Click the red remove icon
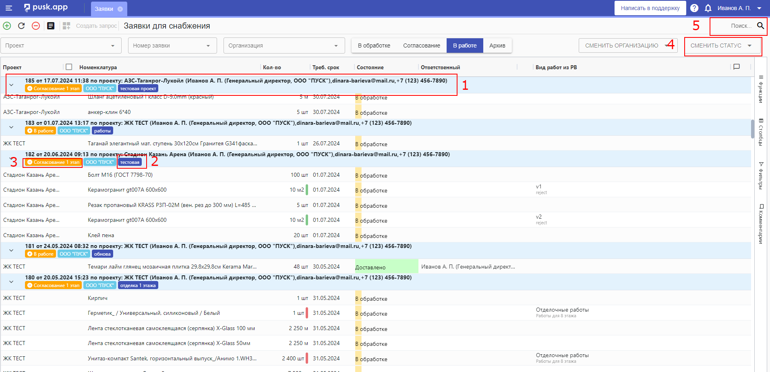Image resolution: width=770 pixels, height=372 pixels. (36, 26)
